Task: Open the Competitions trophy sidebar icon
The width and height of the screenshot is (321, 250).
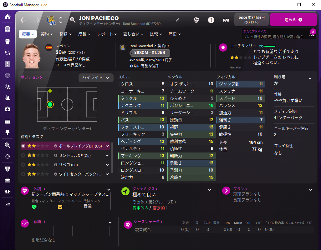Action: point(8,133)
